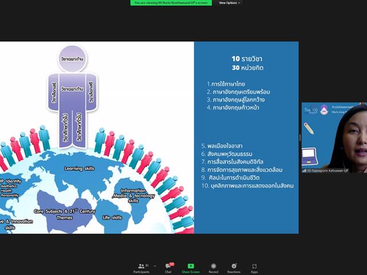The width and height of the screenshot is (367, 275).
Task: Click list item '9. ศิลปะในการดำเนินชีวิต'
Action: pos(231,178)
